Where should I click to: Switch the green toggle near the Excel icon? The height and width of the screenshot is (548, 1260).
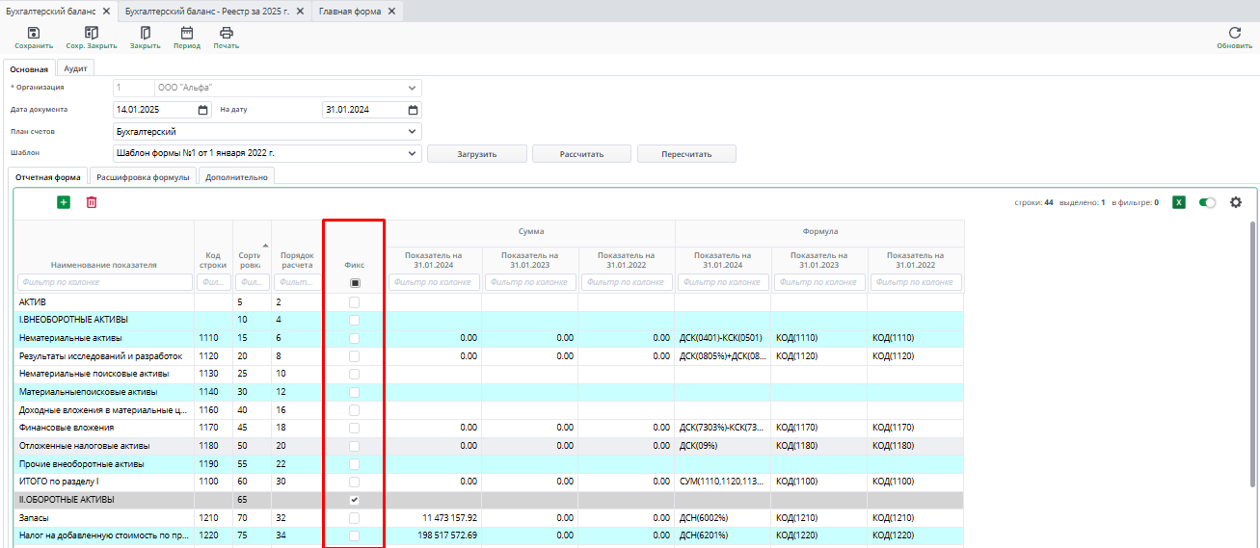pos(1207,202)
